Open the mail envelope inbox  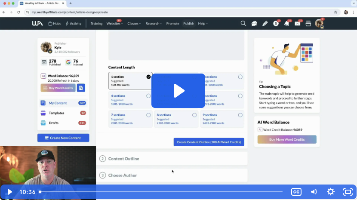click(297, 24)
